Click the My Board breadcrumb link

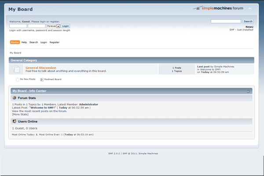coord(15,53)
